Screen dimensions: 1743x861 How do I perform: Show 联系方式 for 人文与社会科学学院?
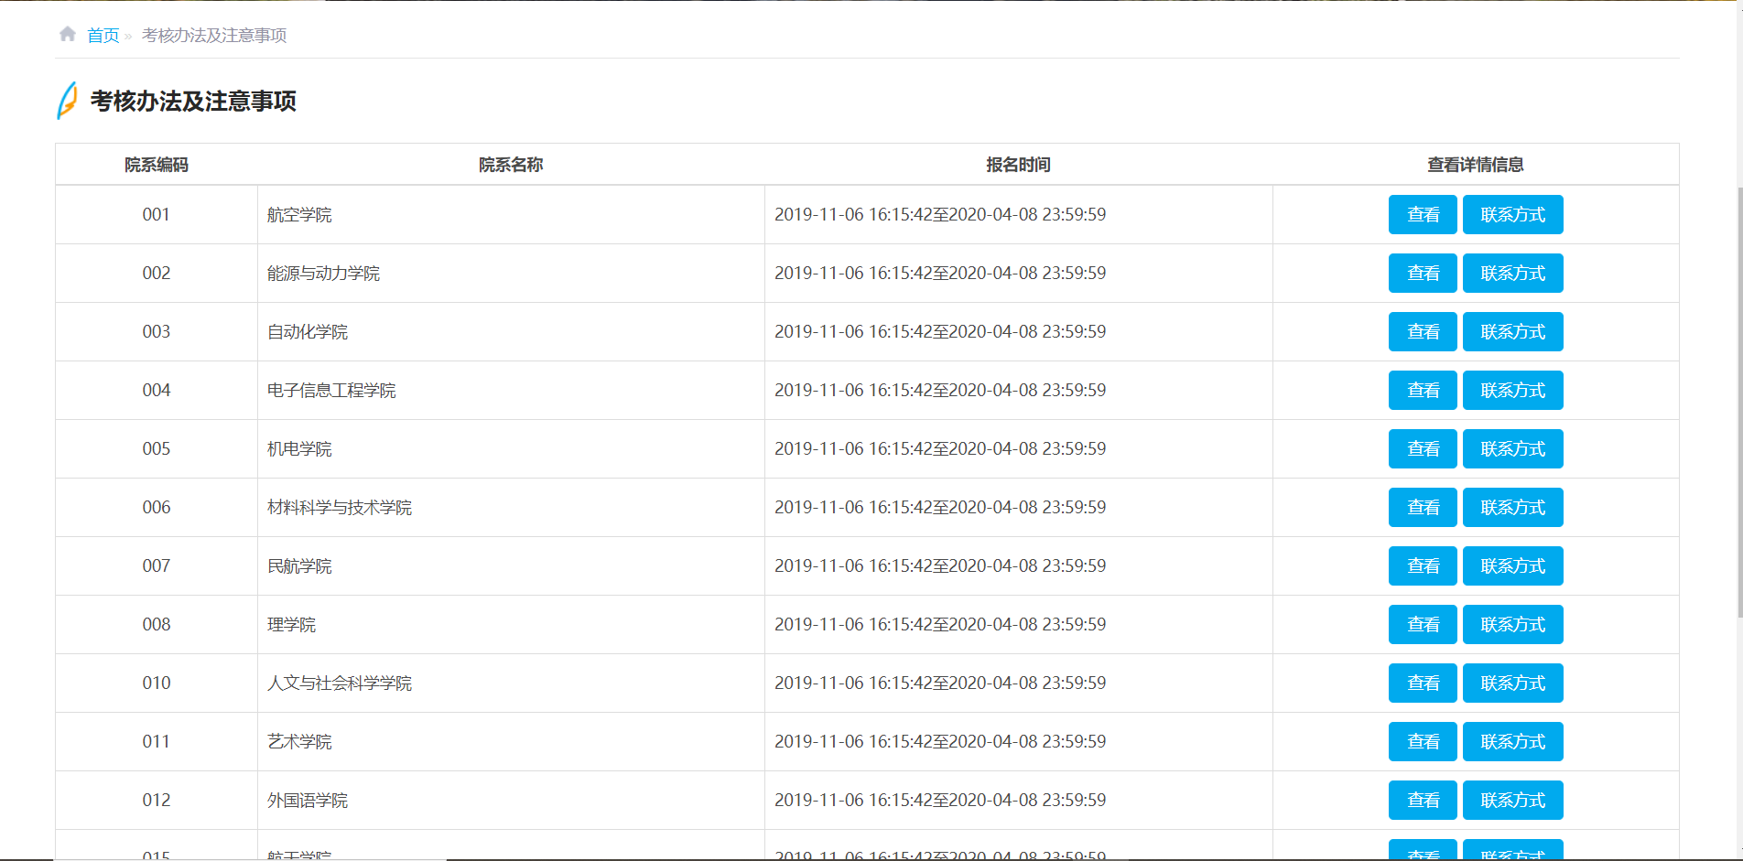pos(1512,683)
